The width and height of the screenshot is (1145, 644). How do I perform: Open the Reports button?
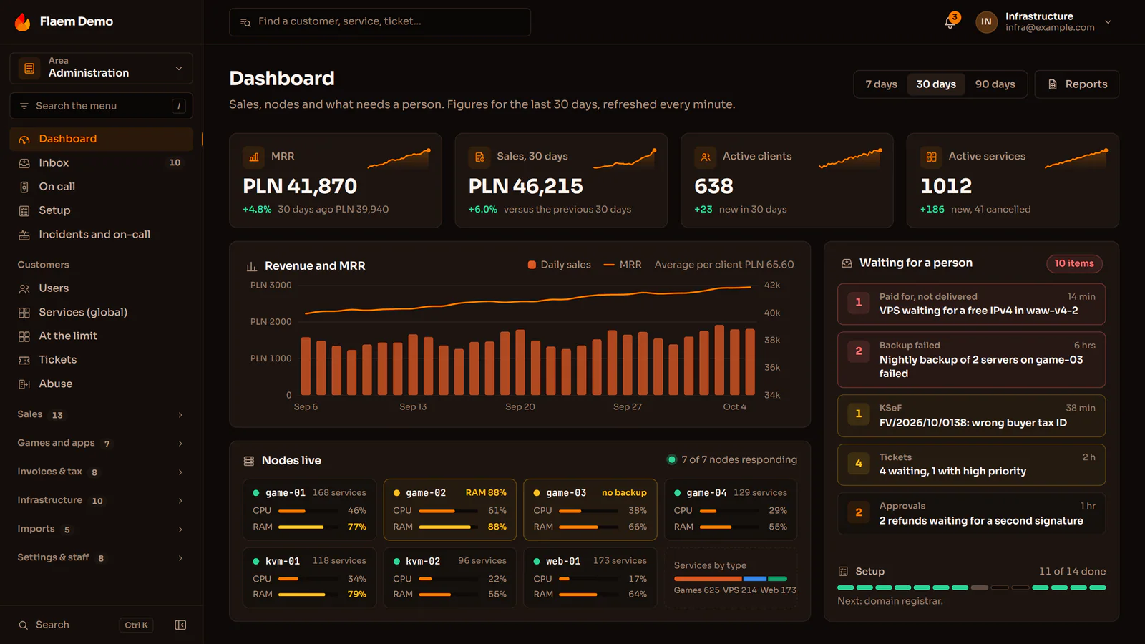pos(1077,84)
